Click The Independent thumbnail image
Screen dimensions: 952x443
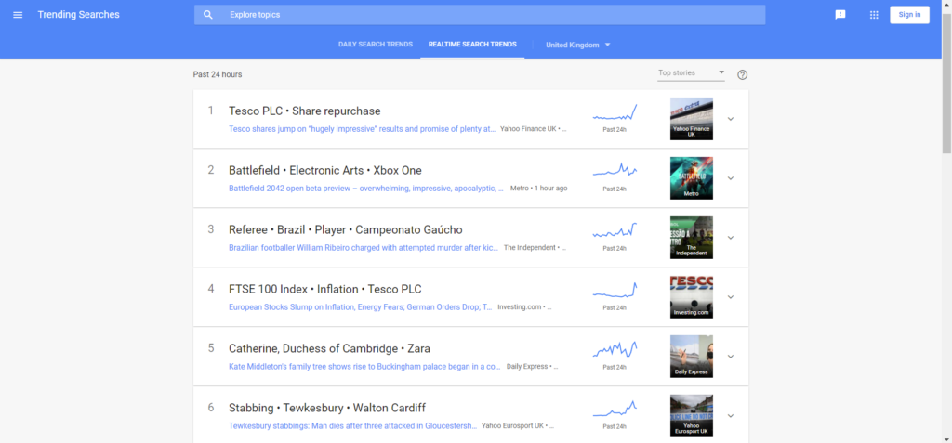692,238
